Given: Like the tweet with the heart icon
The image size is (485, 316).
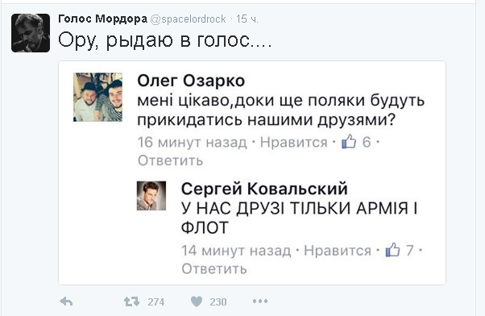Looking at the screenshot, I should point(197,301).
